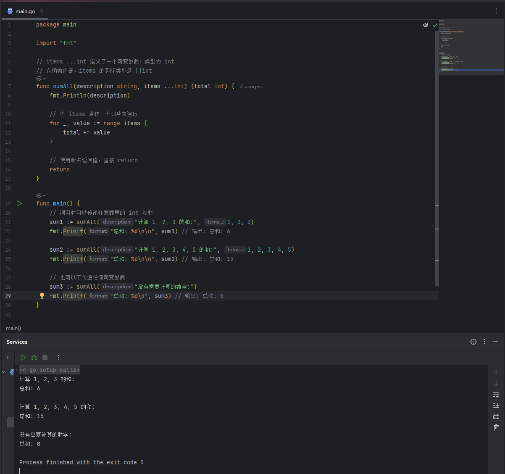Open the main.go editor tab
The image size is (505, 474).
tap(25, 11)
